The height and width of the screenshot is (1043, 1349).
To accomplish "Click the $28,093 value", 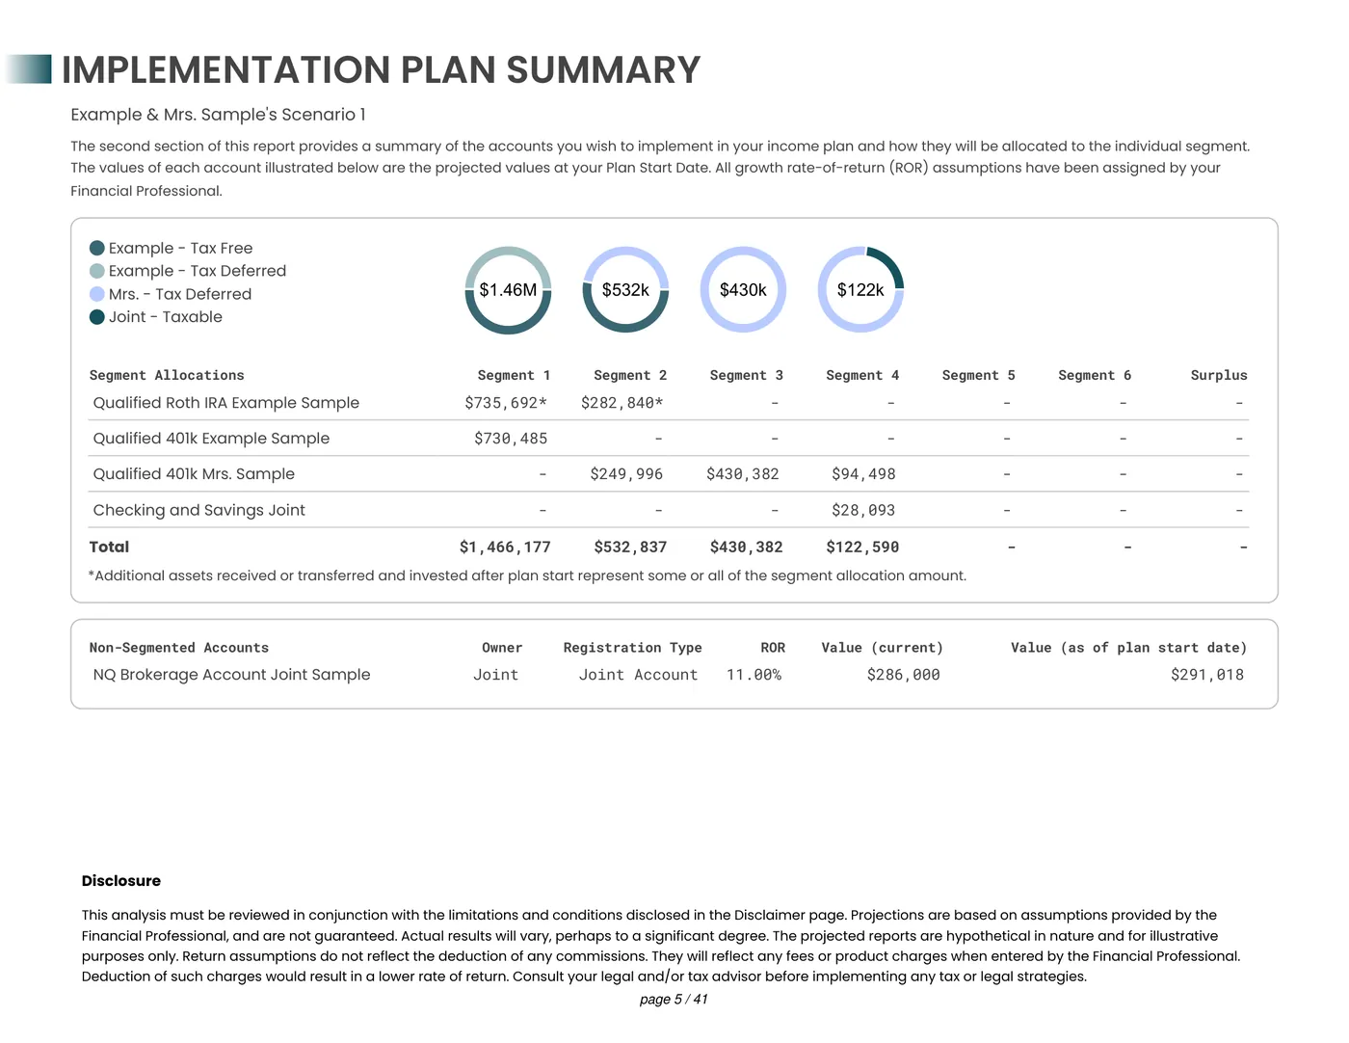I will 863,510.
